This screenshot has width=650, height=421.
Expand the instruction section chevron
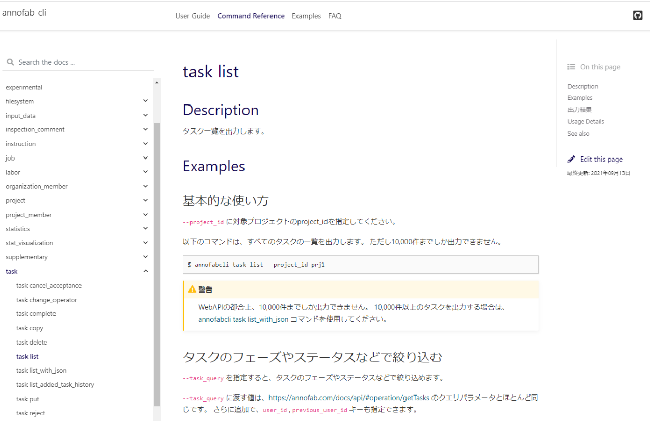146,144
